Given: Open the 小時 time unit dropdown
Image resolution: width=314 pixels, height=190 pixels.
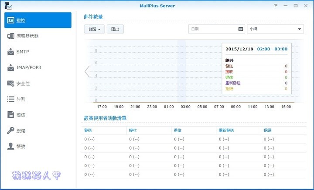Looking at the screenshot, I should [275, 29].
